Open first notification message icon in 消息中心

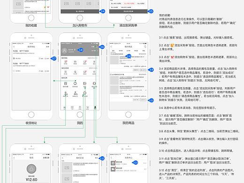(113, 163)
